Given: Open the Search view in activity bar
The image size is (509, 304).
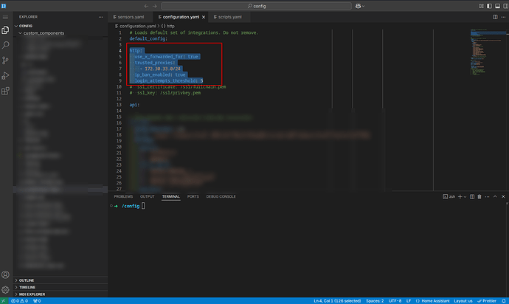Looking at the screenshot, I should click(x=5, y=45).
